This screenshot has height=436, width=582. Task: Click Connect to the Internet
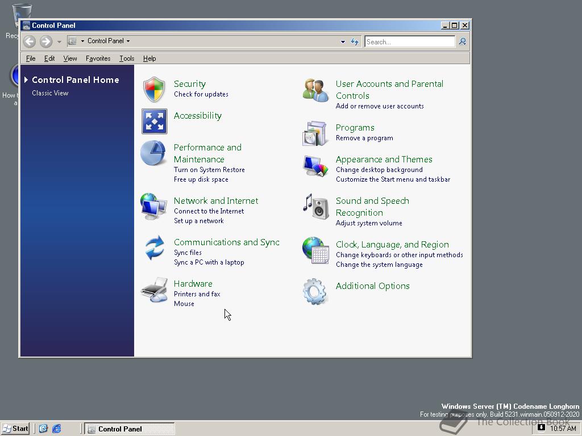pyautogui.click(x=209, y=211)
